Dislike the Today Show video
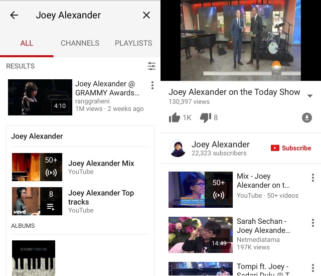Image resolution: width=321 pixels, height=276 pixels. (206, 117)
